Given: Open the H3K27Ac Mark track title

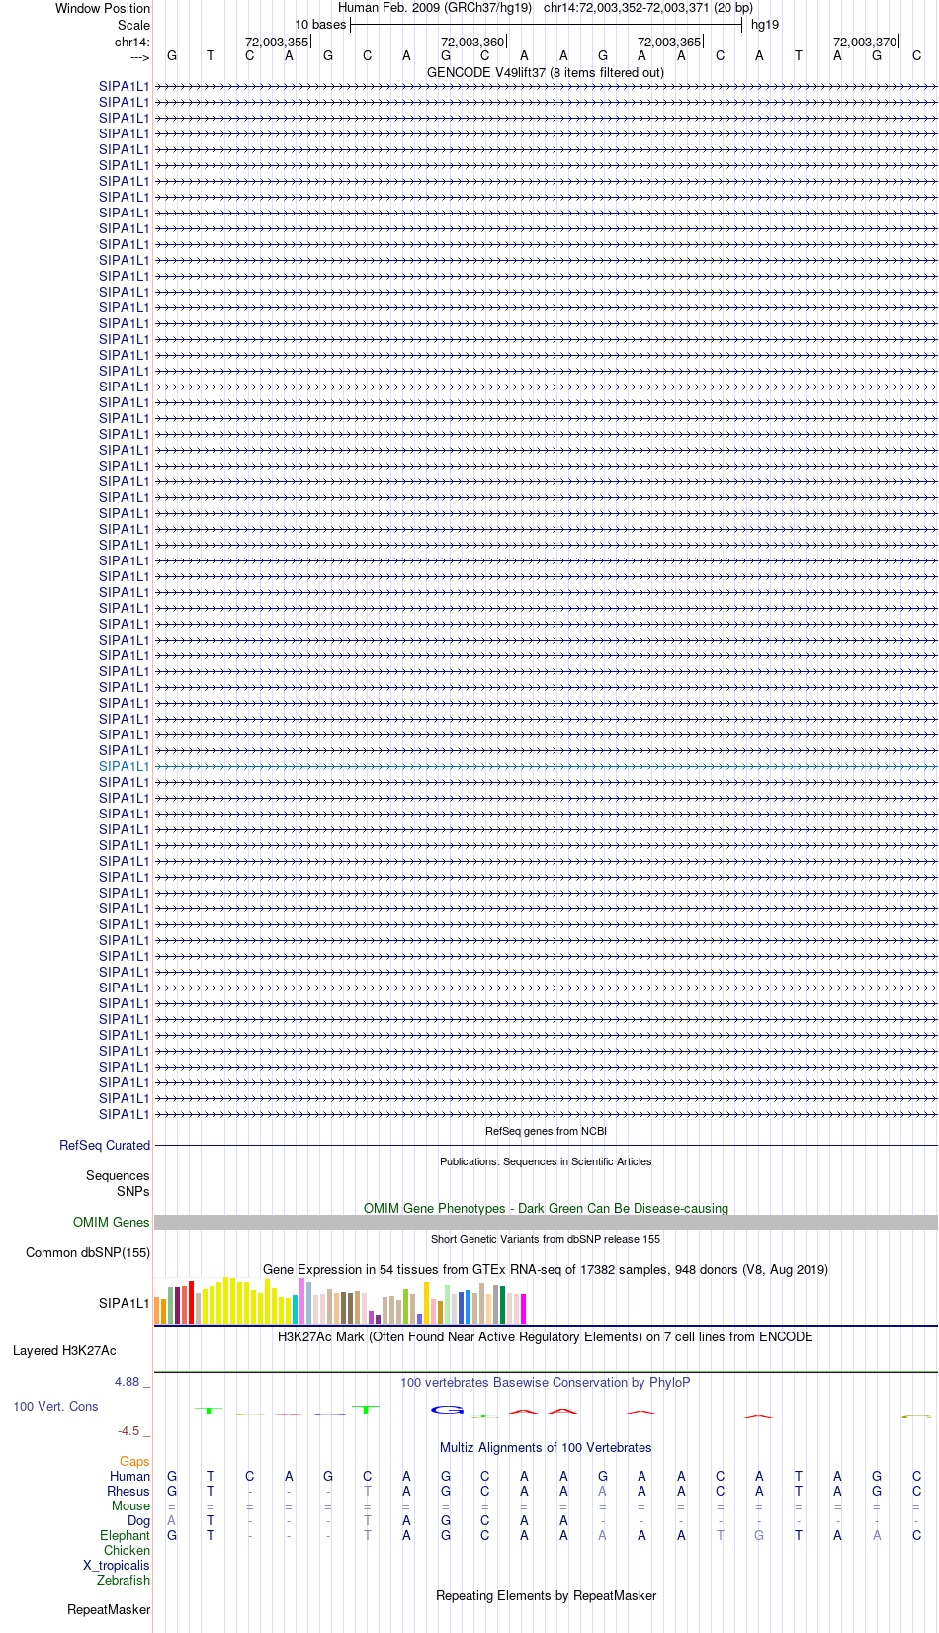Looking at the screenshot, I should [x=546, y=1336].
